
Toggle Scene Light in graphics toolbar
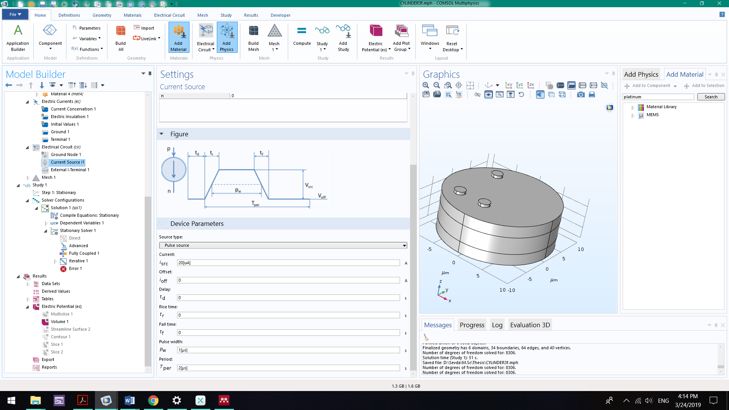coord(540,95)
